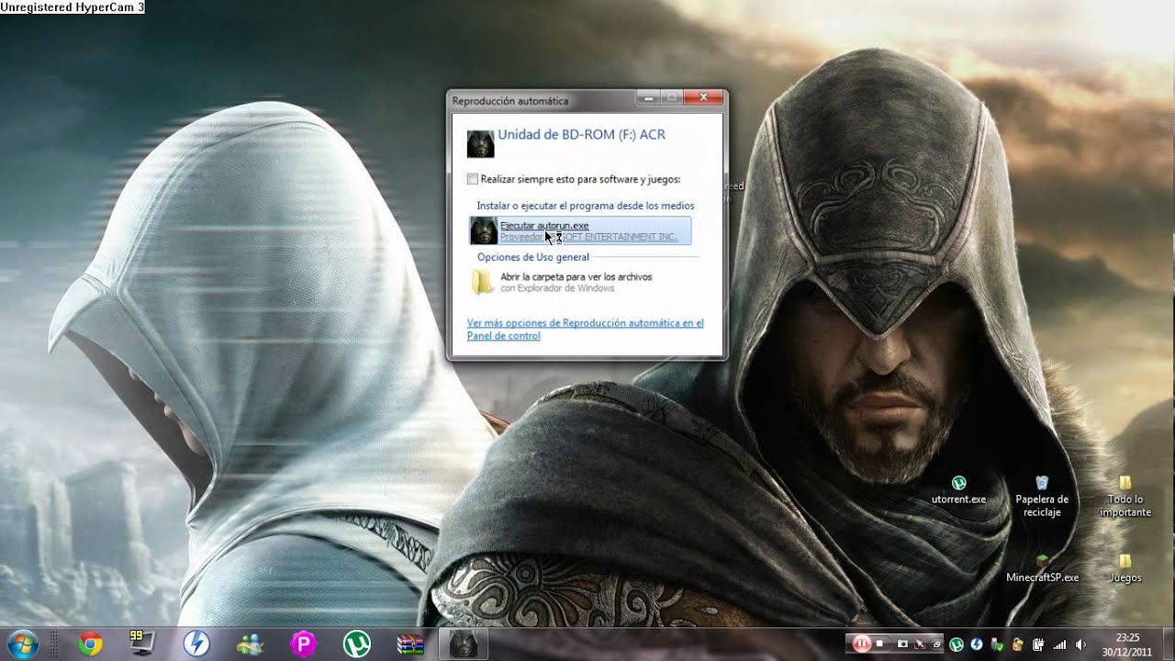Open WinRAR from the taskbar
This screenshot has width=1175, height=661.
click(409, 644)
